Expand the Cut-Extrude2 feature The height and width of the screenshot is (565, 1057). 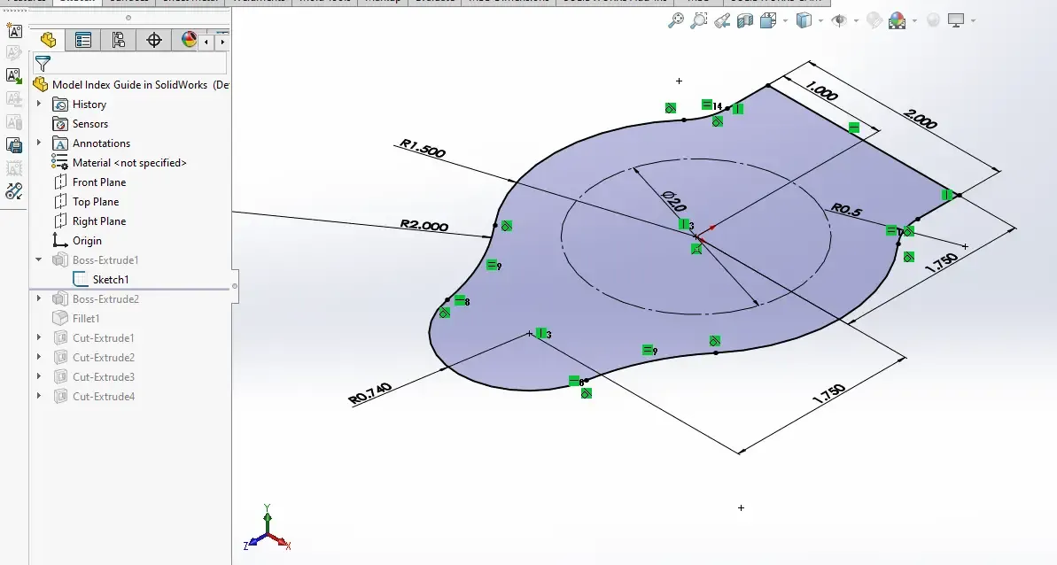[x=39, y=357]
